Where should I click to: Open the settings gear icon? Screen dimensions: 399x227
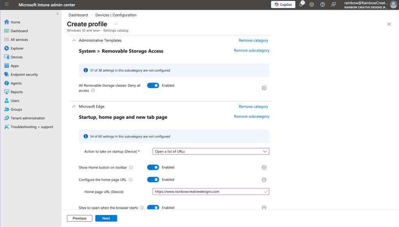[x=312, y=5]
